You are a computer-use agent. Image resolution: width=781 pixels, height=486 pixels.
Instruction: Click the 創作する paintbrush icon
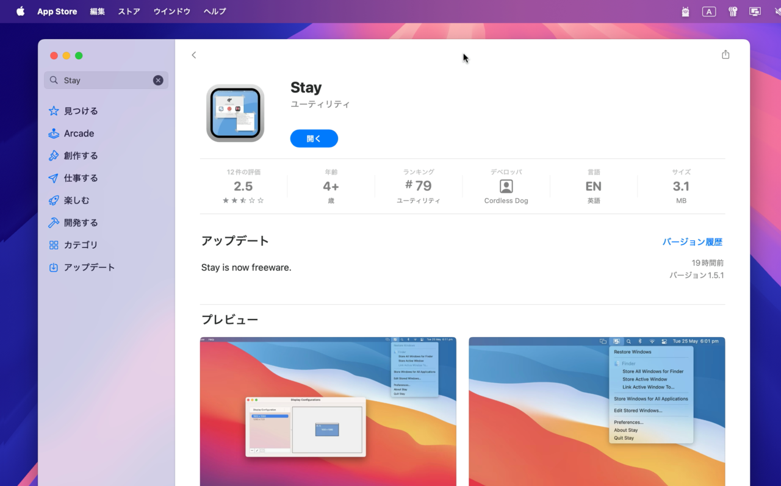56,155
